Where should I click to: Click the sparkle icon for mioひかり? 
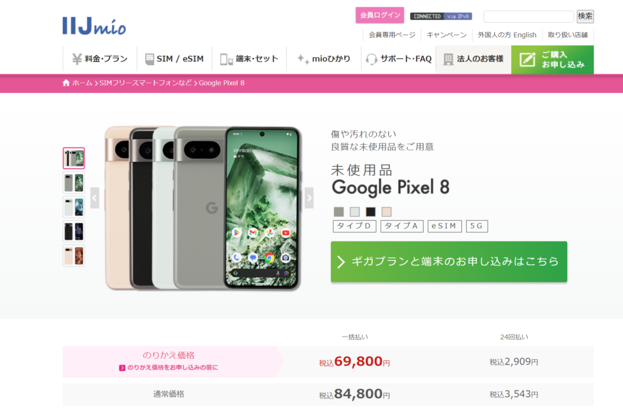[303, 59]
